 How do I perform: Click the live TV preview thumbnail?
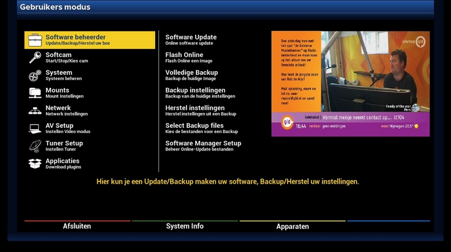[x=350, y=84]
